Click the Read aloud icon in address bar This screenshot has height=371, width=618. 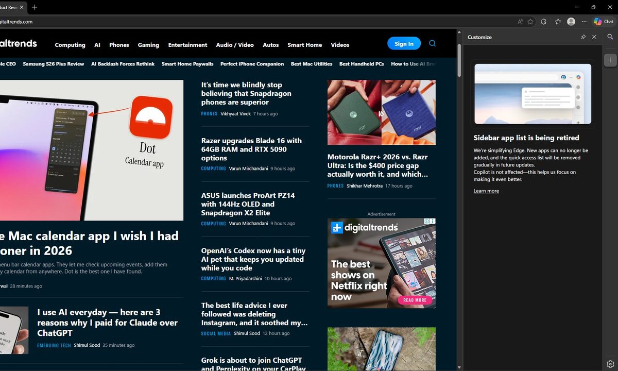click(x=521, y=22)
